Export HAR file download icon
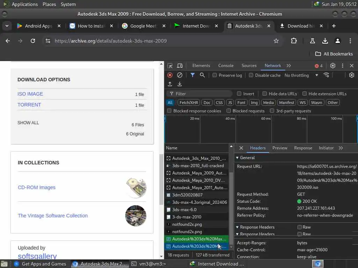The height and width of the screenshot is (268, 358). 180,84
